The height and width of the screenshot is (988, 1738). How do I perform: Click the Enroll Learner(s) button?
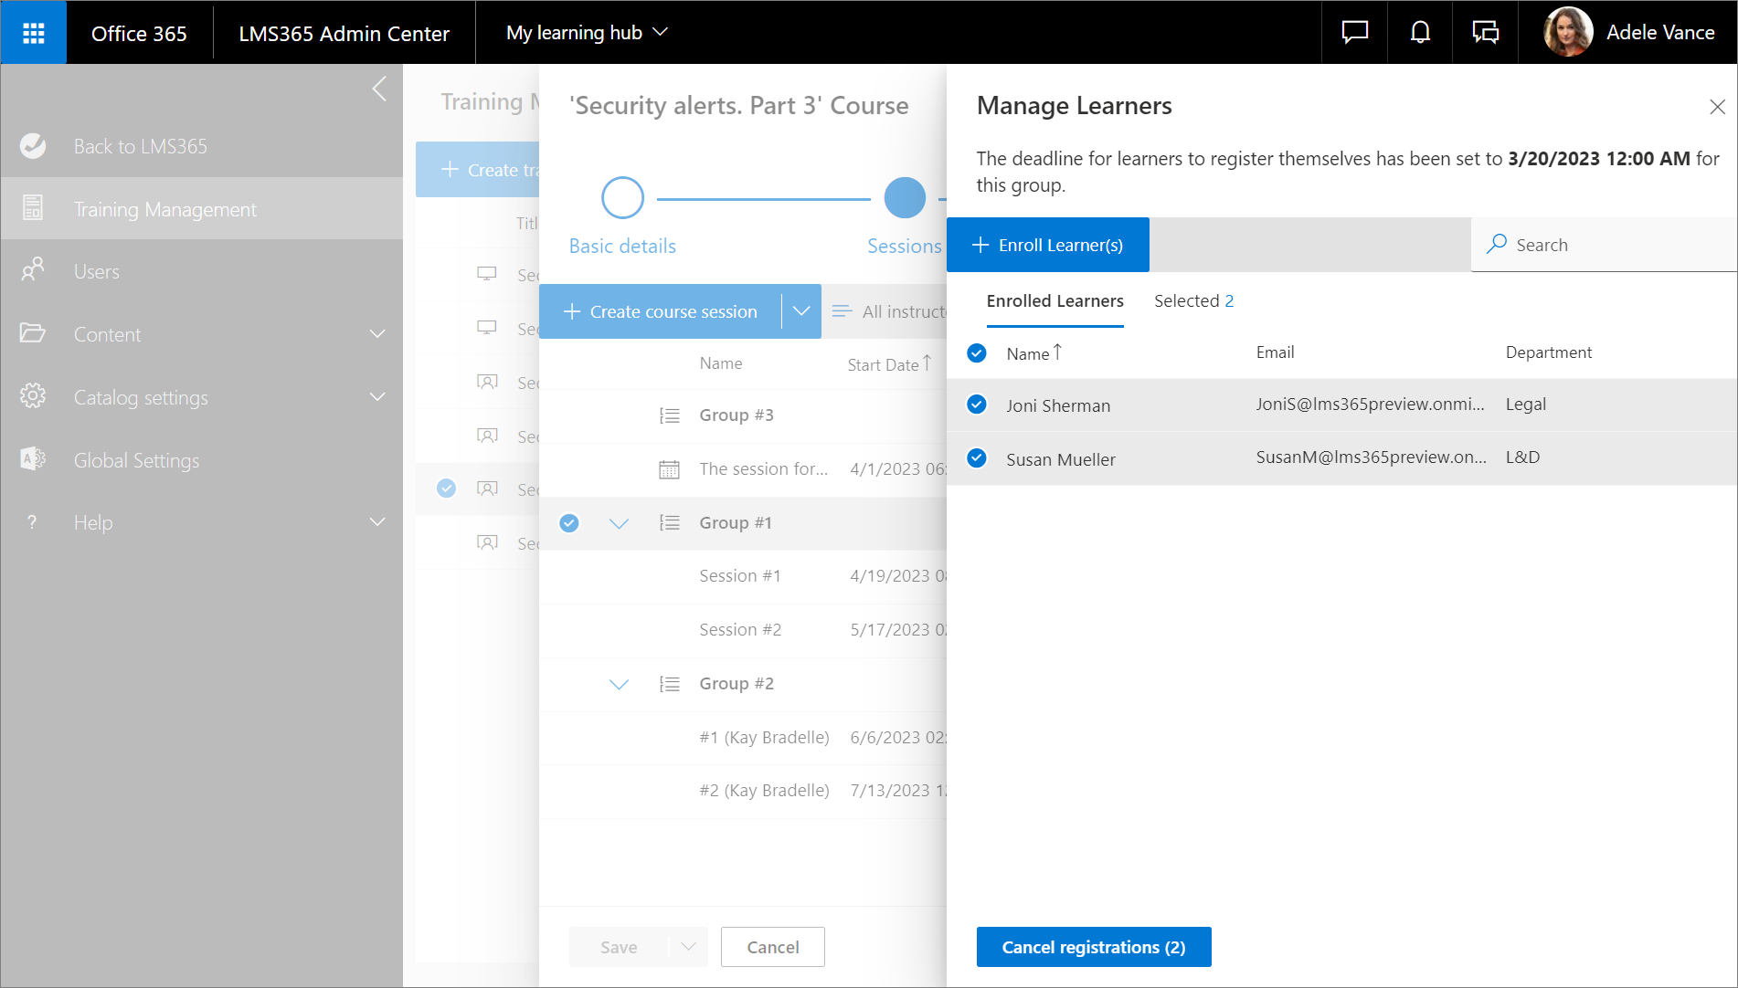click(x=1048, y=245)
